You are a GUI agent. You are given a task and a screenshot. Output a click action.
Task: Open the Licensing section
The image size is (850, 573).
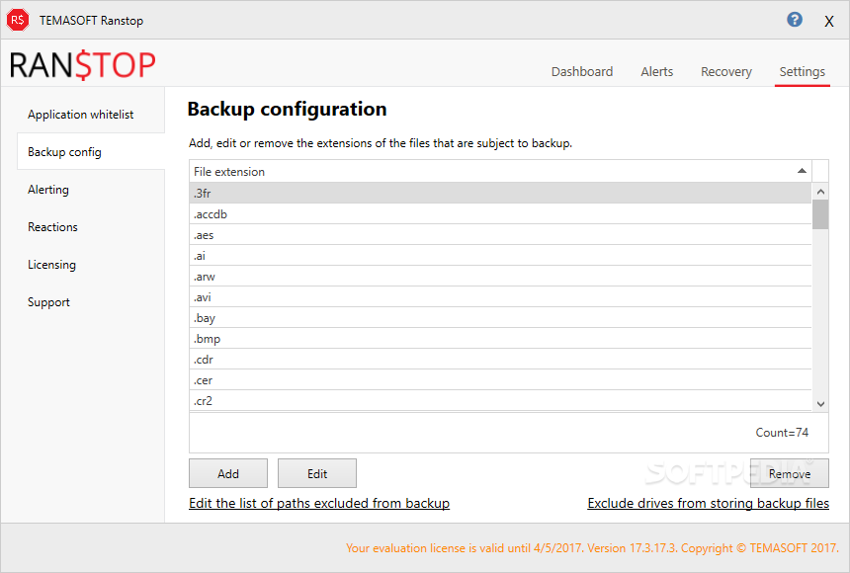(51, 265)
